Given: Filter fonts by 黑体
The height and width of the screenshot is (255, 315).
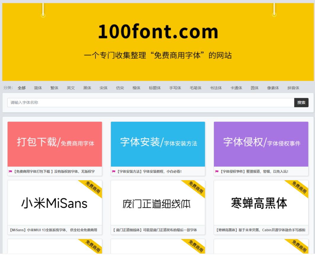Looking at the screenshot, I should point(87,88).
